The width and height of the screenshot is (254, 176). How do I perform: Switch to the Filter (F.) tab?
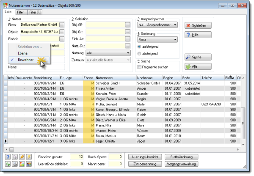[35, 12]
